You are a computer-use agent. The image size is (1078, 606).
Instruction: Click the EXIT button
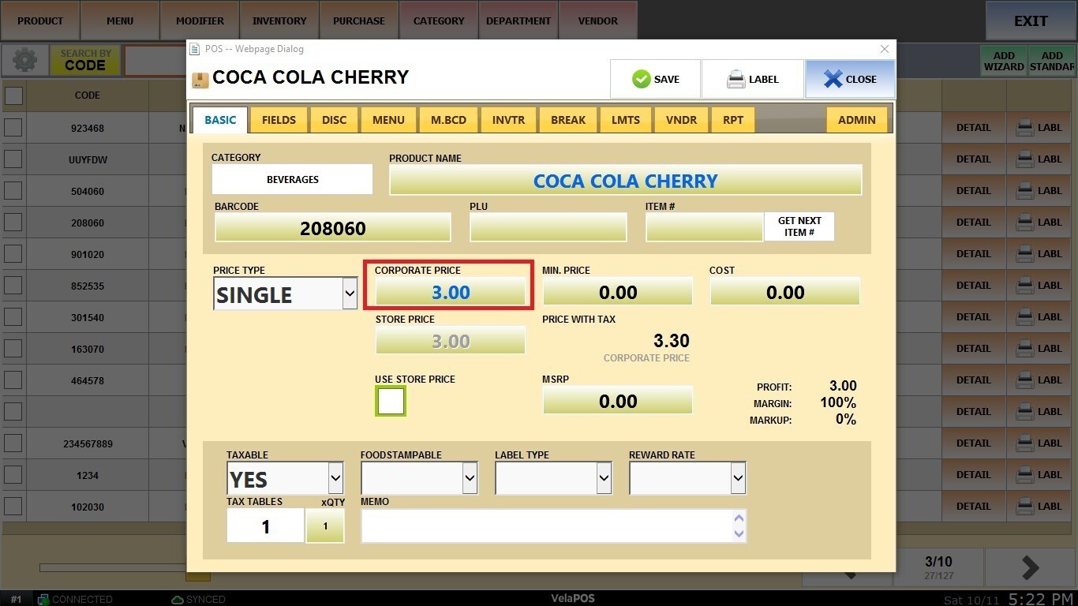click(1031, 21)
